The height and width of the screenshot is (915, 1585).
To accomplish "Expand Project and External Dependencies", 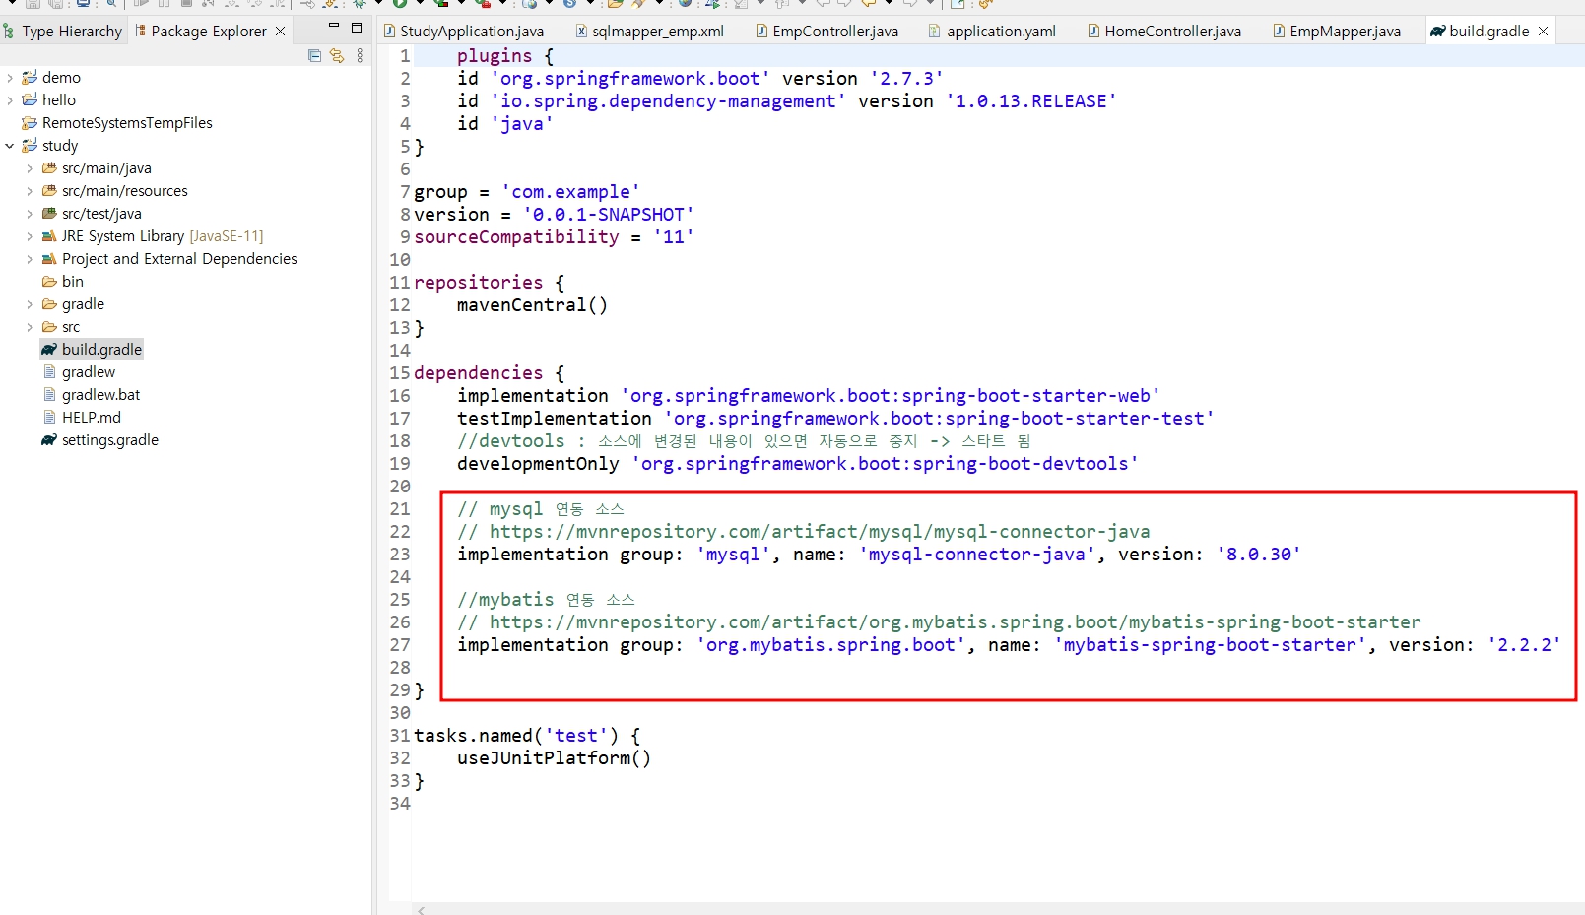I will click(30, 258).
